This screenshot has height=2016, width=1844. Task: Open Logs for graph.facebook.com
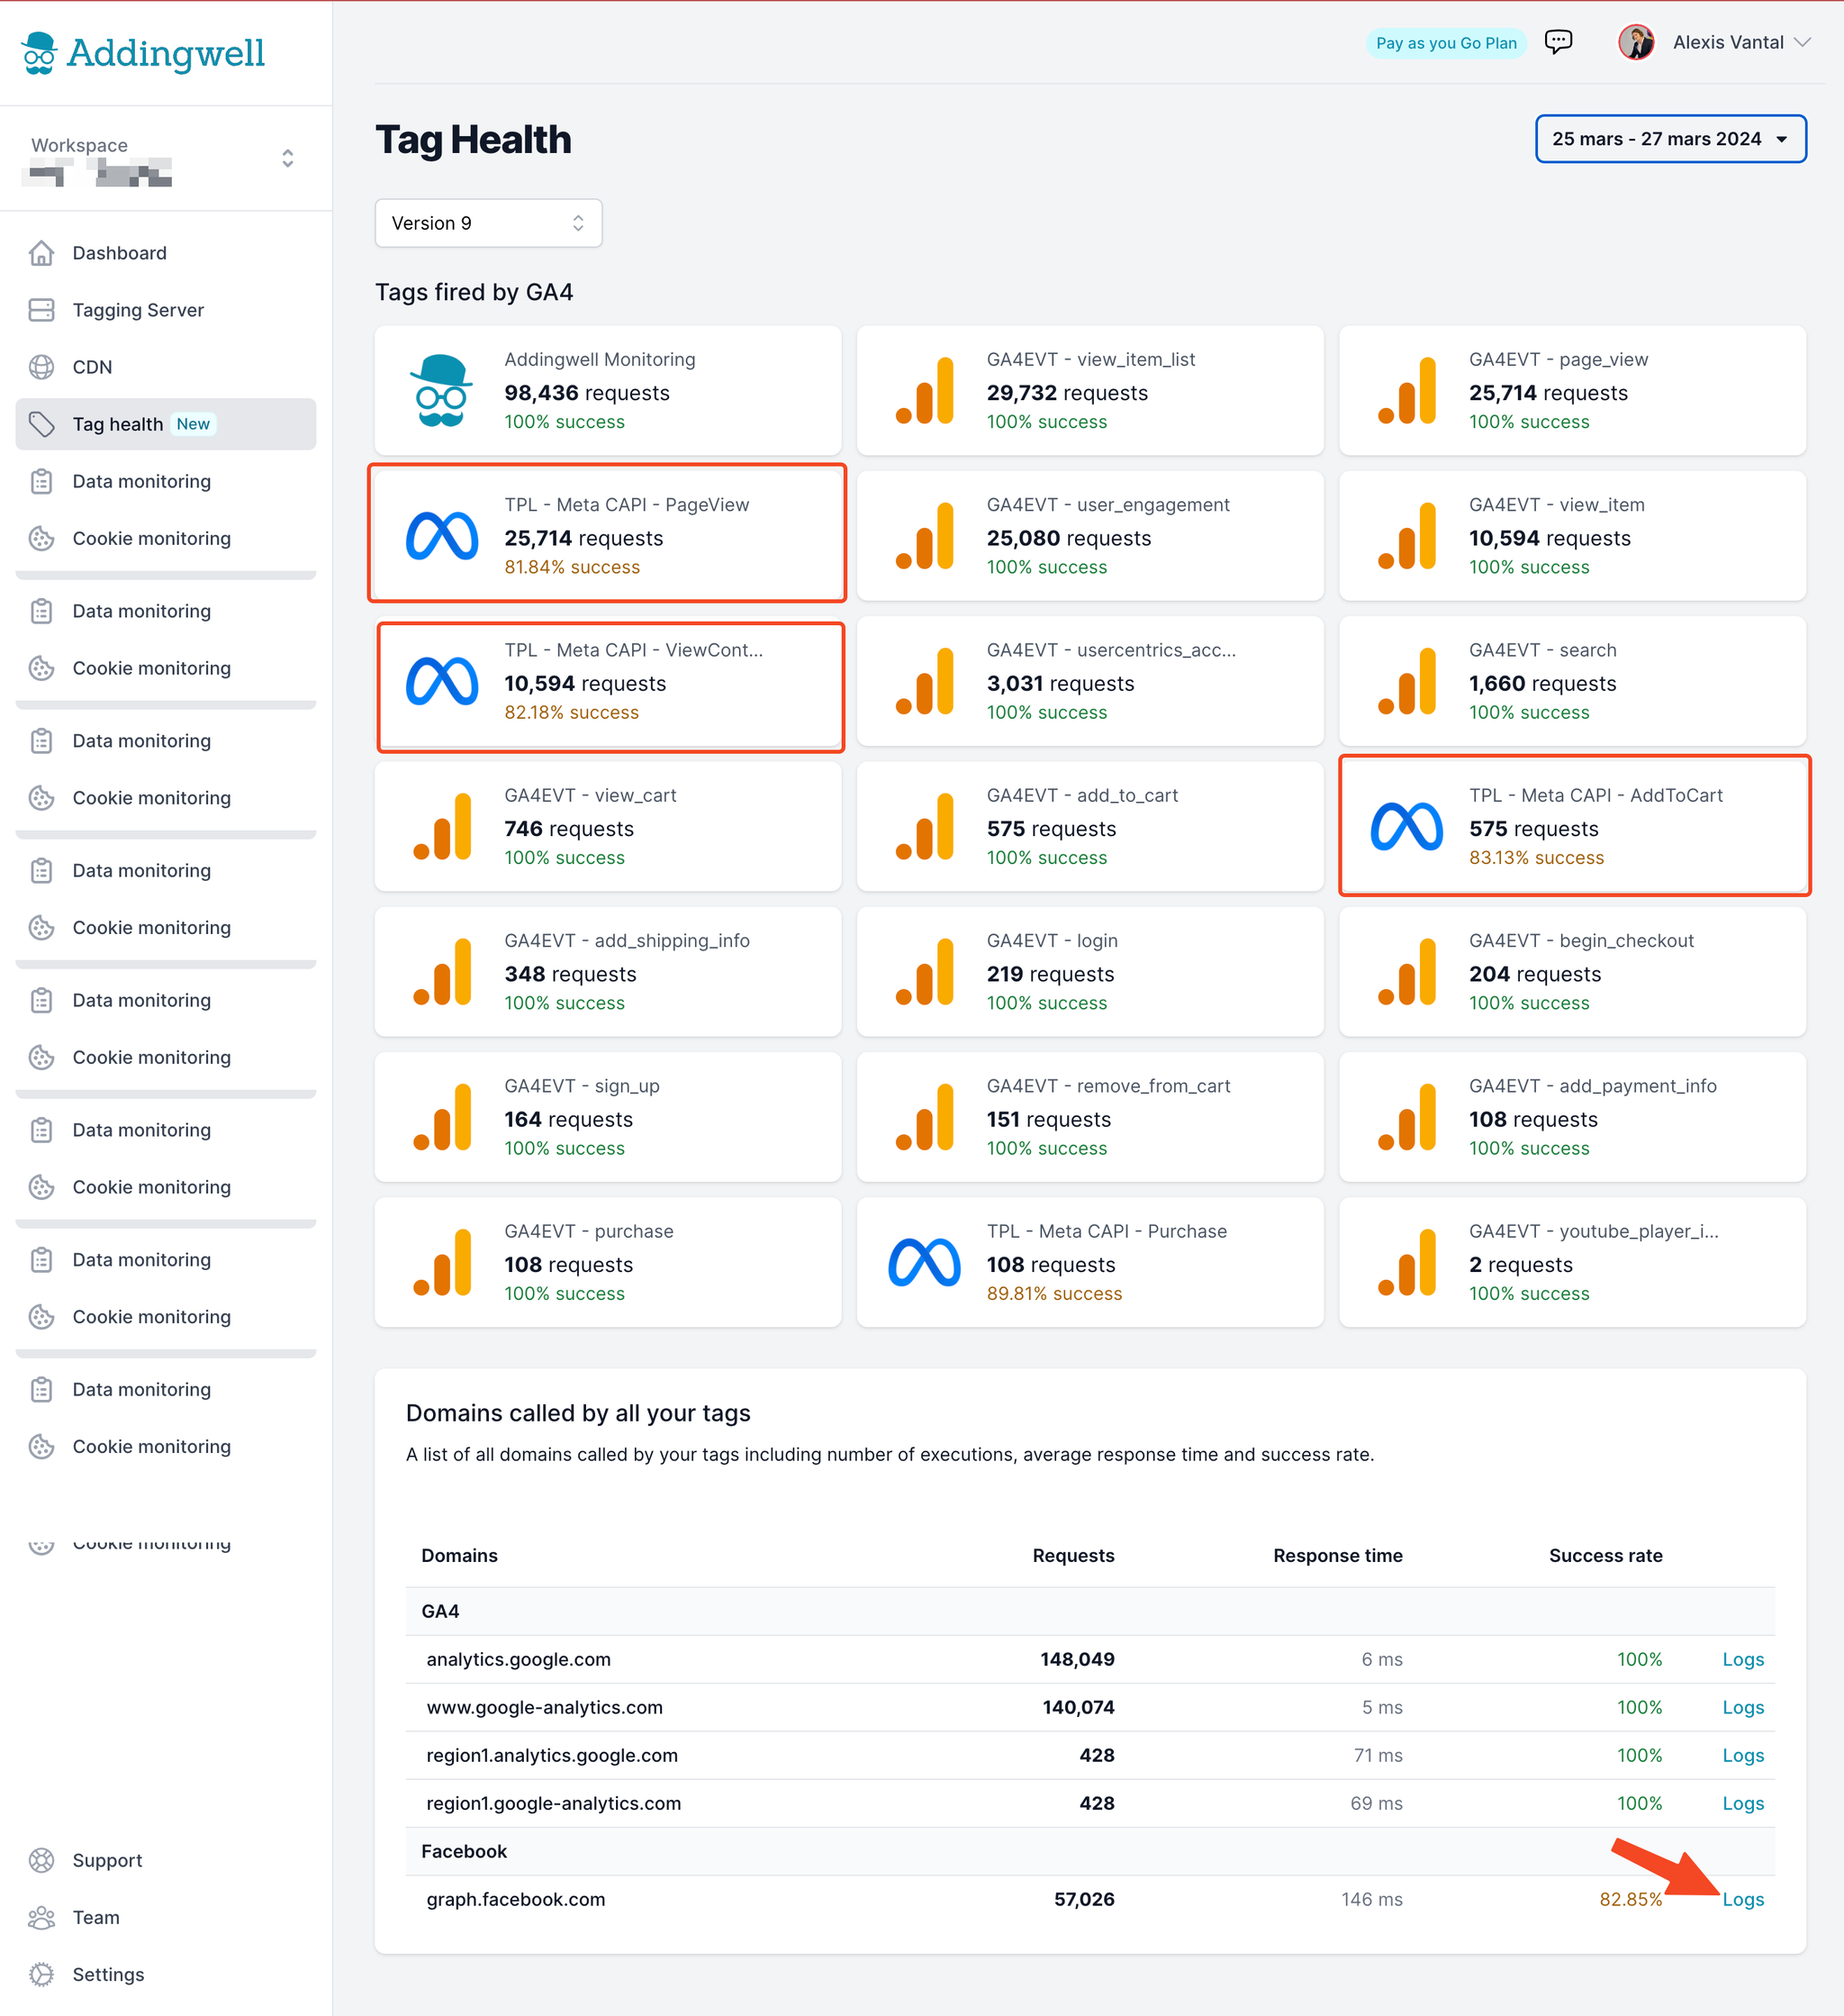point(1742,1899)
